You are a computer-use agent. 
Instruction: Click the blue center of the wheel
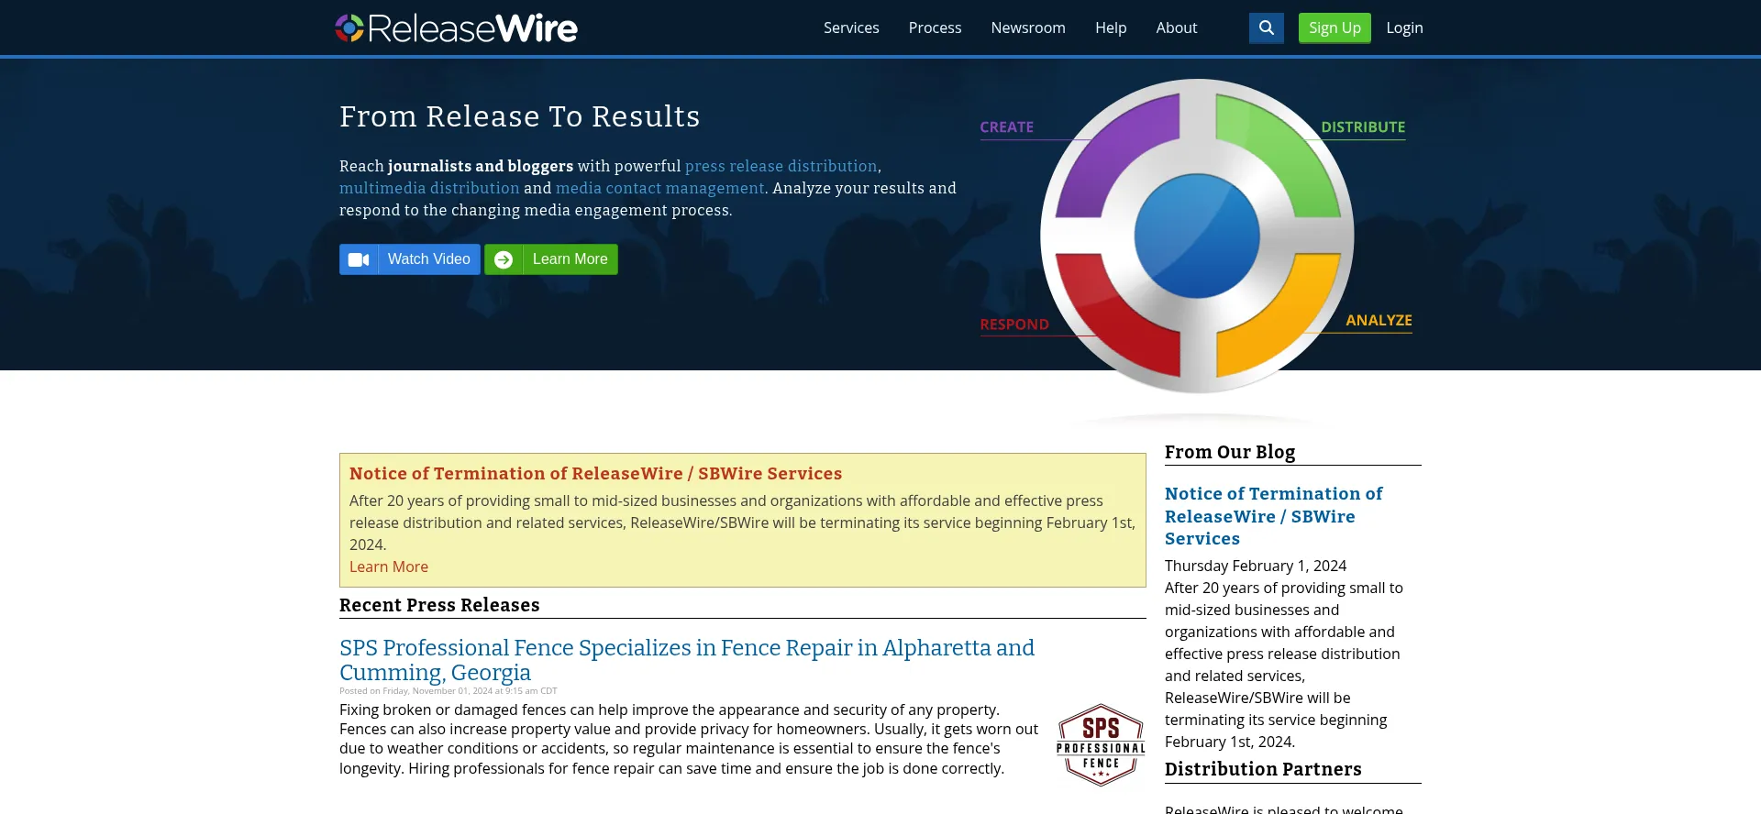(x=1197, y=236)
